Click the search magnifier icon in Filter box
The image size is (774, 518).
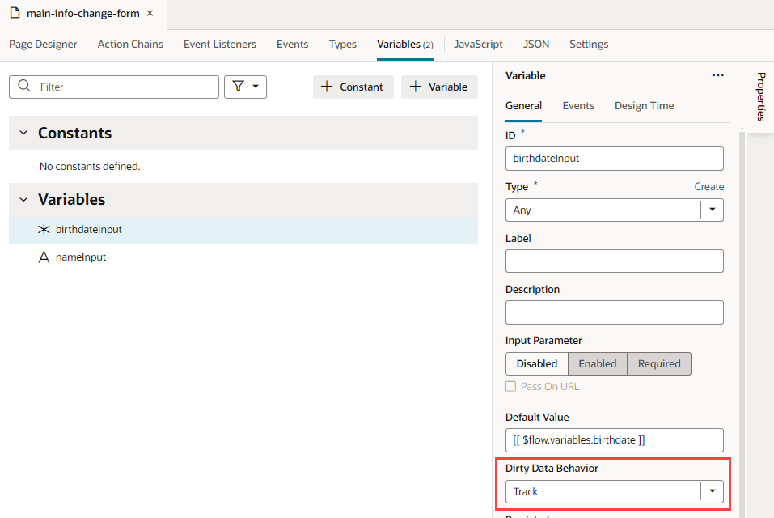pyautogui.click(x=23, y=86)
